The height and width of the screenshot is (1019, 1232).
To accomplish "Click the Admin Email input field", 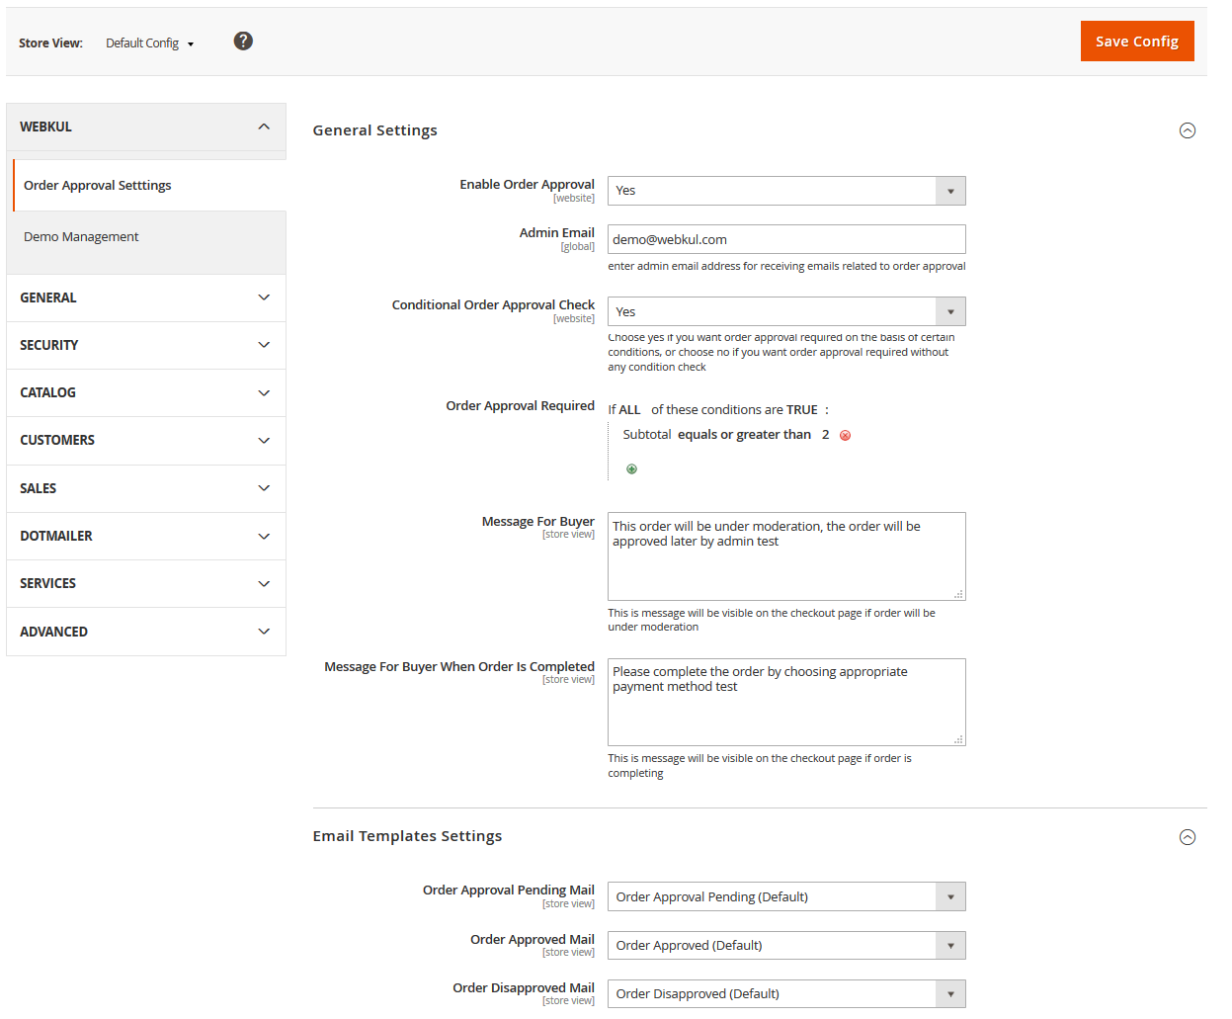I will pos(785,239).
